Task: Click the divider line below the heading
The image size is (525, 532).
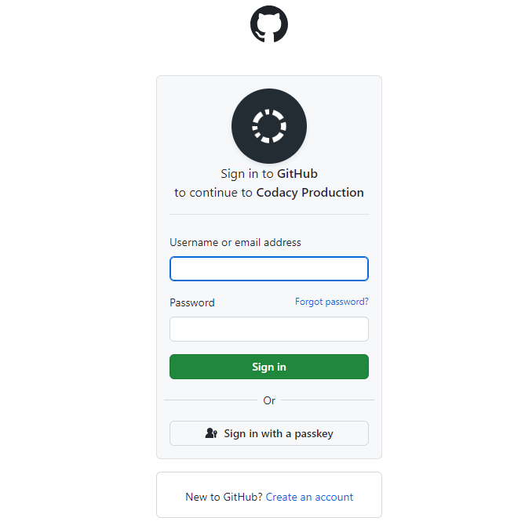Action: [x=269, y=214]
